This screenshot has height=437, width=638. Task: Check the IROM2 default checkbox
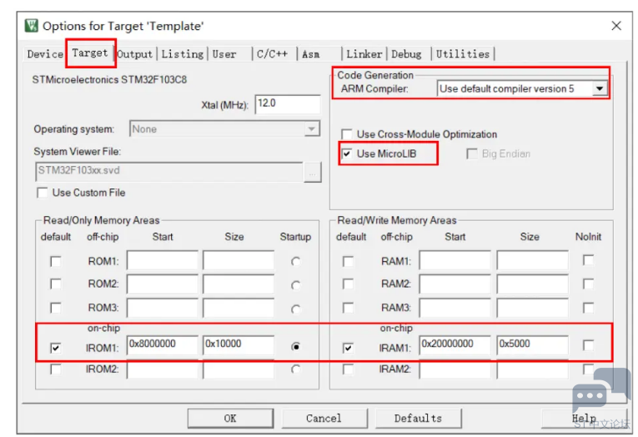pos(55,369)
